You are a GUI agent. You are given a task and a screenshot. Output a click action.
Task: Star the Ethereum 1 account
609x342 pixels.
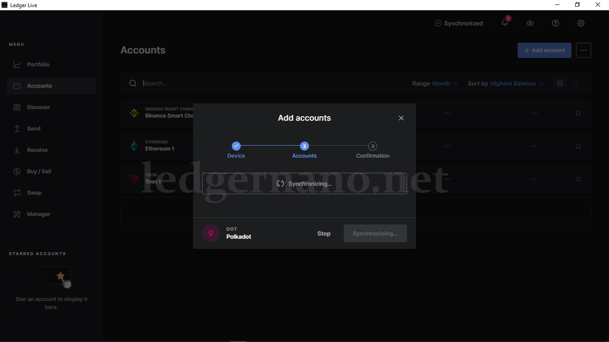pyautogui.click(x=578, y=146)
